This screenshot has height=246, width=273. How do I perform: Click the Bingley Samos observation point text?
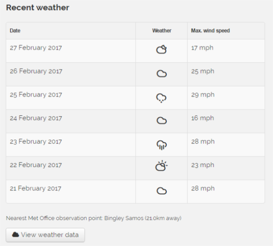(124, 218)
